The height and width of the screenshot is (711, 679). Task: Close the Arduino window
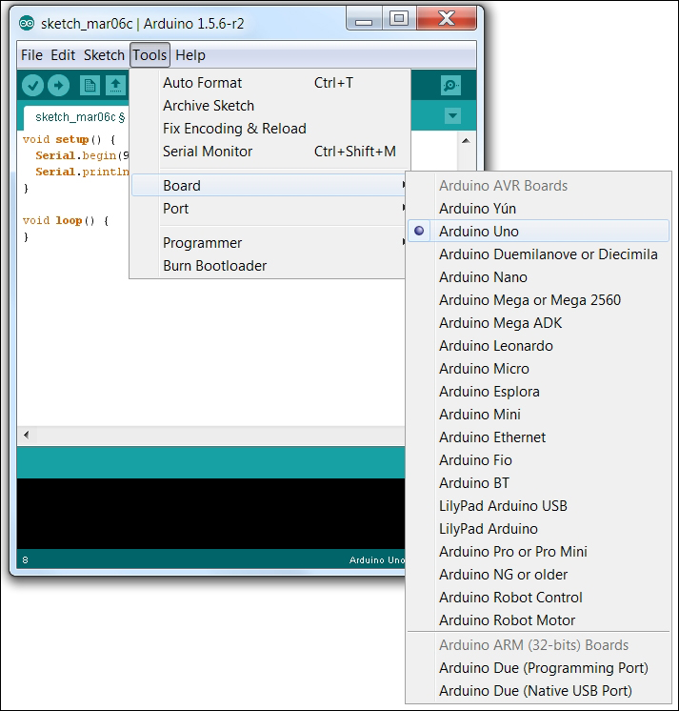click(x=447, y=19)
